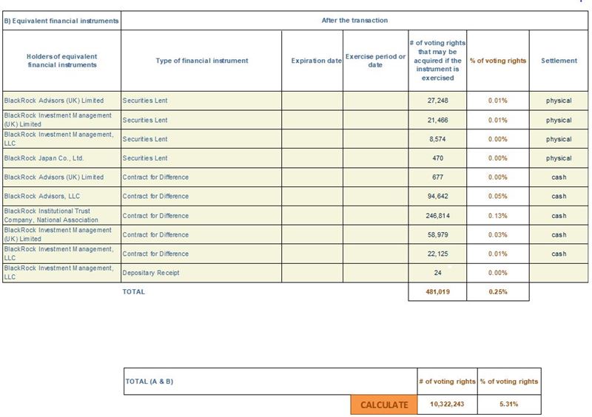
Task: Select the 0.05% voting rights cell
Action: 498,196
